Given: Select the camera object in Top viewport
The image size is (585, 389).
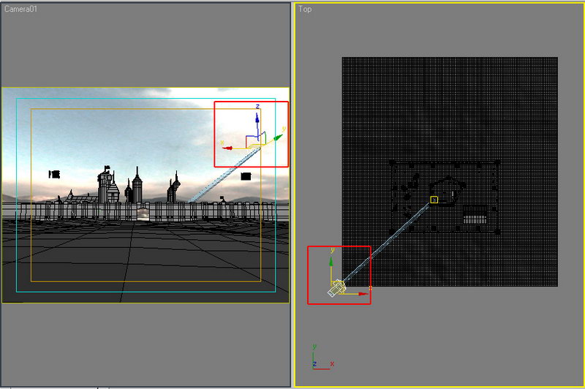Looking at the screenshot, I should point(336,288).
